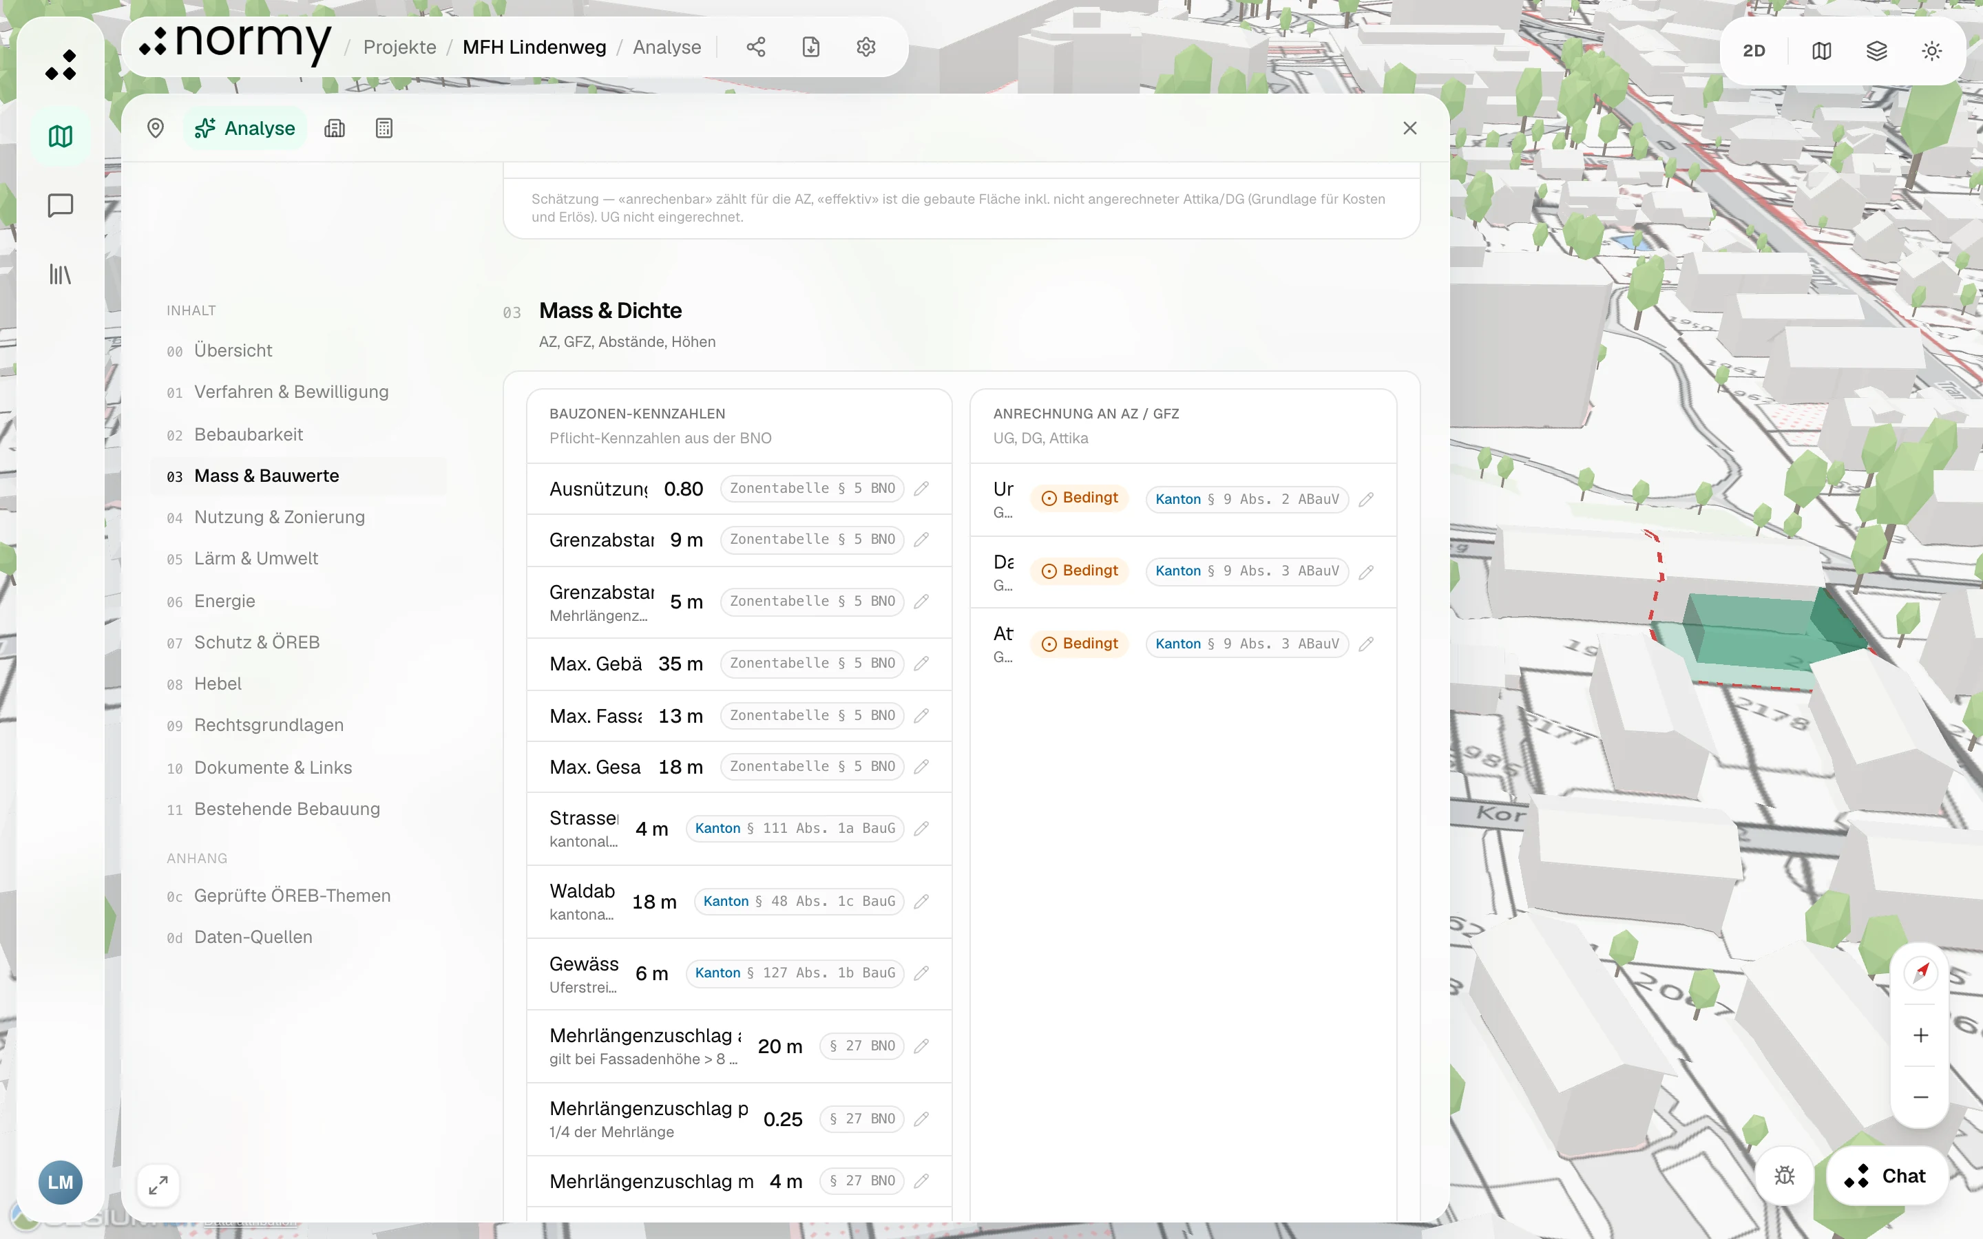Open the building tab icon
Screen dimensions: 1983x1239
pyautogui.click(x=335, y=129)
